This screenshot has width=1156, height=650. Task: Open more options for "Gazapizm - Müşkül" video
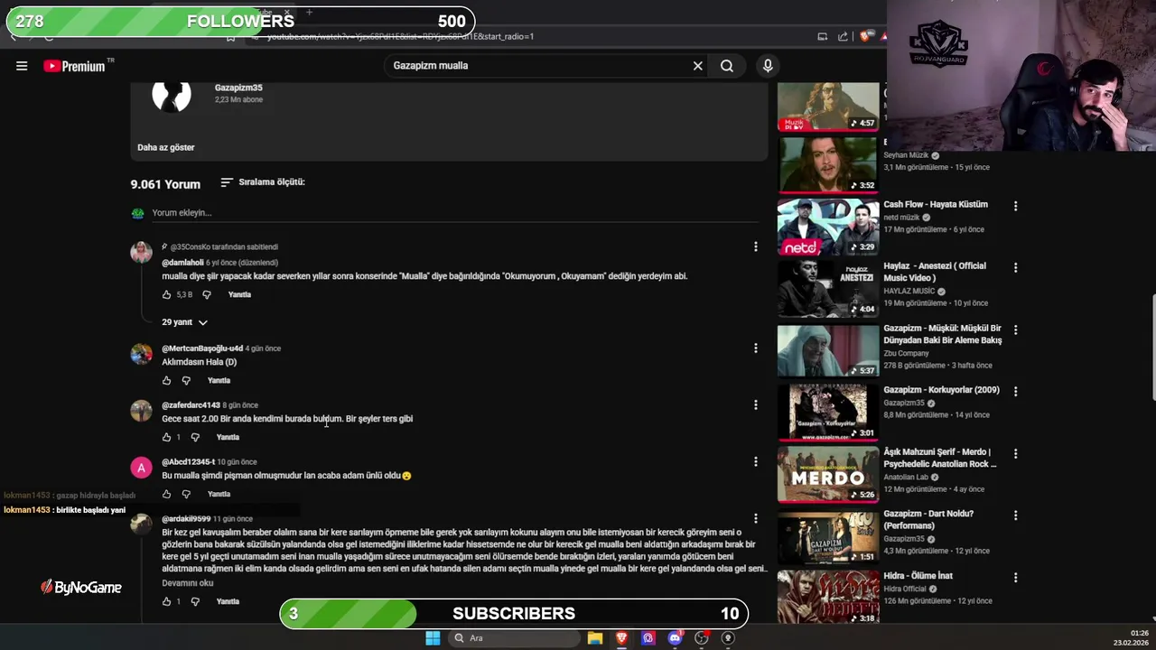click(1015, 330)
